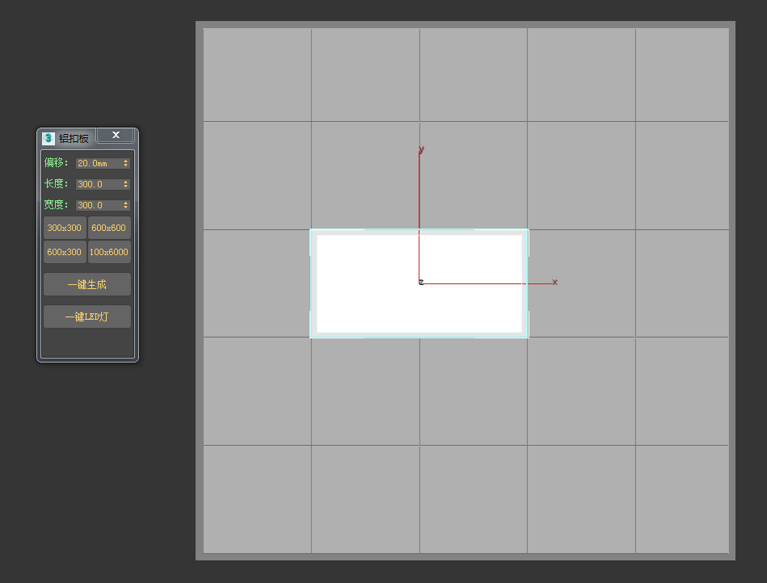Close the 铝扣板 panel window
Image resolution: width=767 pixels, height=583 pixels.
click(116, 135)
